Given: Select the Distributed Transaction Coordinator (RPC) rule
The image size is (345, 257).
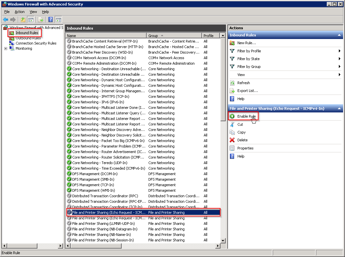Looking at the screenshot, I should click(143, 196).
